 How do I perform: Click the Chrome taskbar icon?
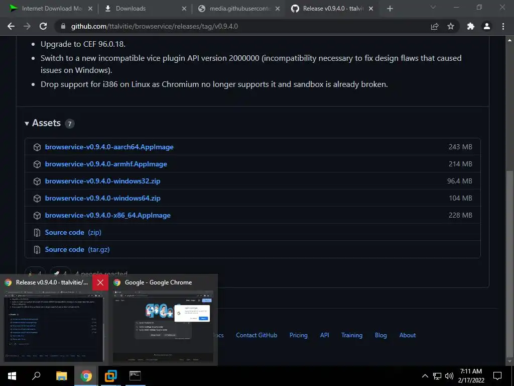[86, 376]
